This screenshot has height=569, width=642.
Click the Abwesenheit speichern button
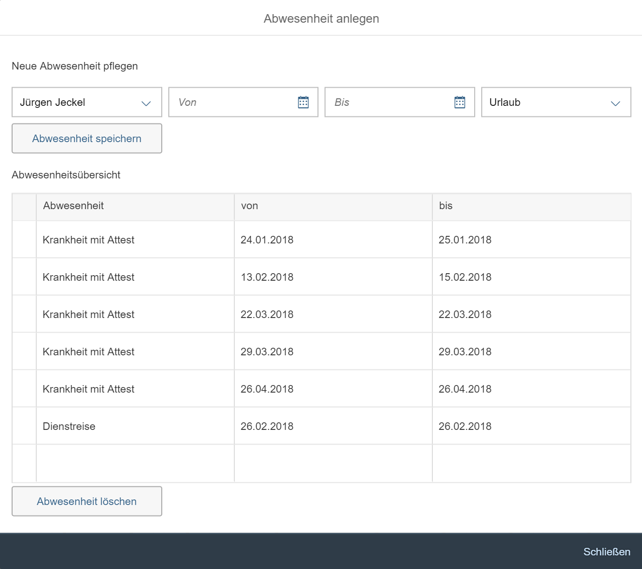pyautogui.click(x=87, y=139)
